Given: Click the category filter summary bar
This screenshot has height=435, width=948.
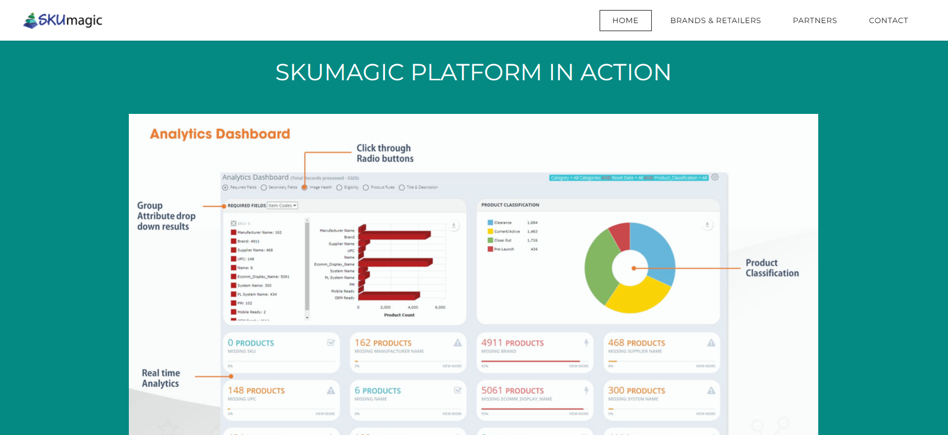Looking at the screenshot, I should pyautogui.click(x=629, y=178).
